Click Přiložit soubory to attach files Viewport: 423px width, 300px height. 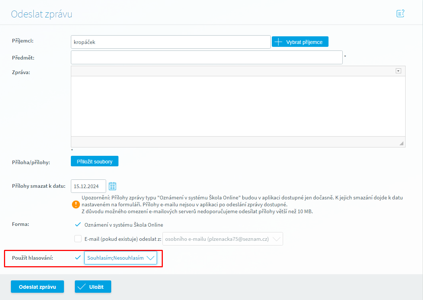tap(94, 162)
